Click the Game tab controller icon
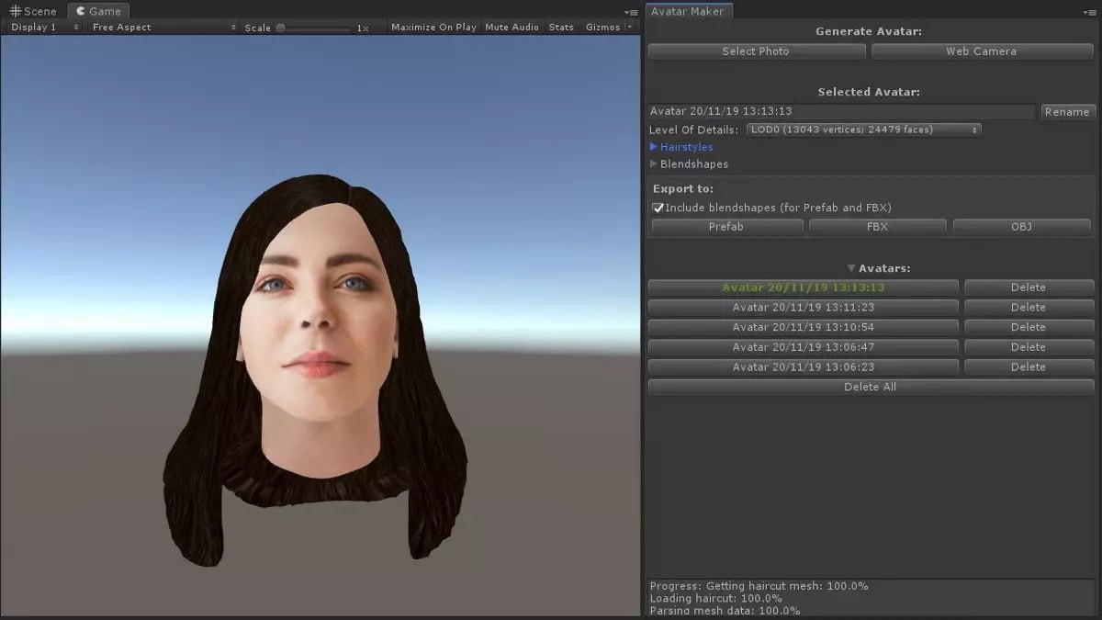The image size is (1102, 620). pos(81,11)
